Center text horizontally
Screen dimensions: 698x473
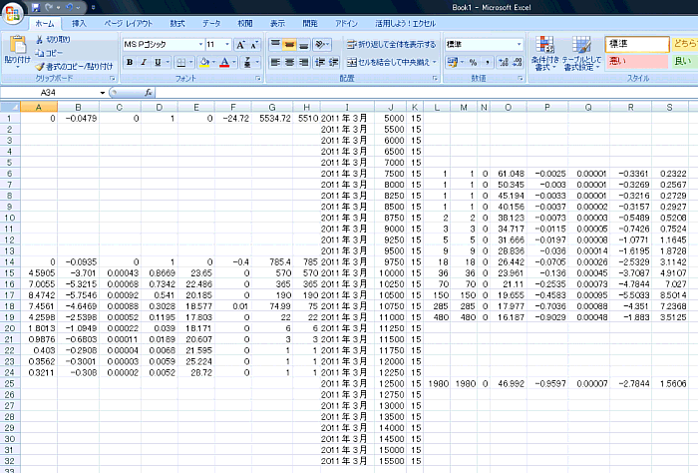coord(290,62)
